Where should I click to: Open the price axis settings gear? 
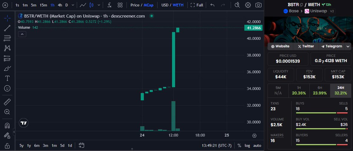(254, 135)
